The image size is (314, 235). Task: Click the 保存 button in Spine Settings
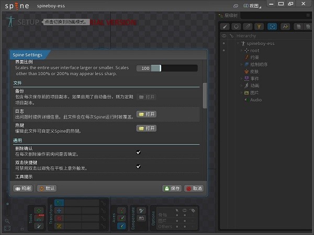172,188
